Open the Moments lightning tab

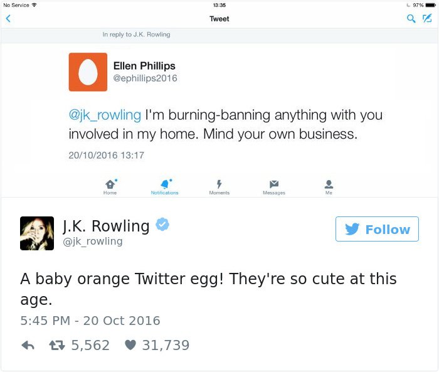219,186
